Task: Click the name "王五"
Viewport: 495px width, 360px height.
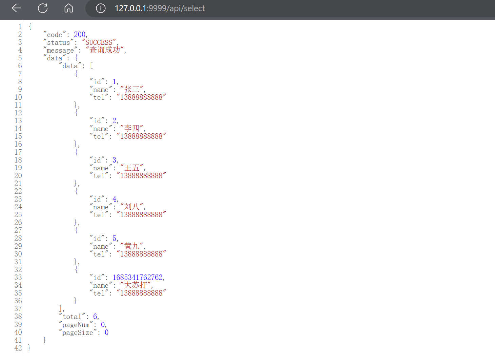Action: 132,168
